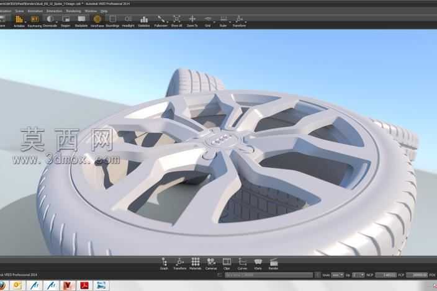Open the Clips module
Screen dimensions: 437x291
pyautogui.click(x=227, y=264)
